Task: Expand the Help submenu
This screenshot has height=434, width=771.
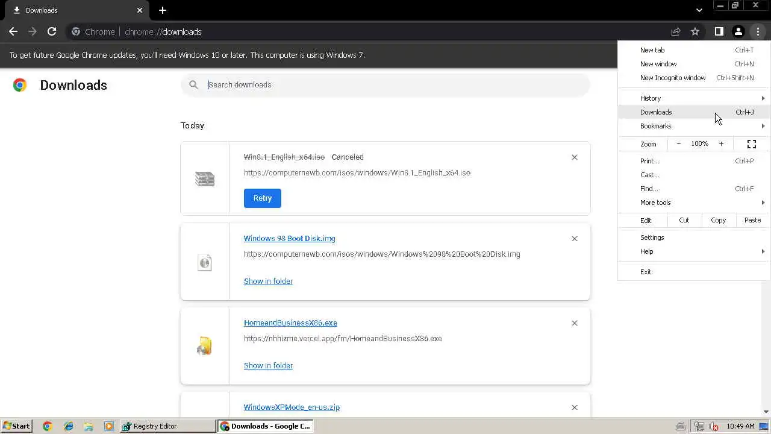Action: [x=694, y=251]
